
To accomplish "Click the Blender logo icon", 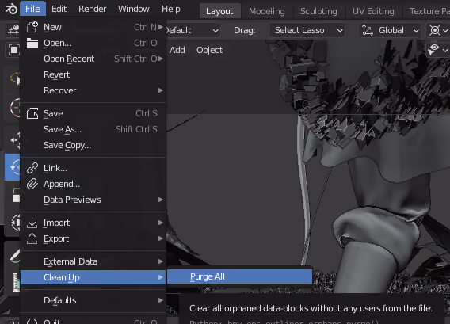I will click(x=11, y=9).
